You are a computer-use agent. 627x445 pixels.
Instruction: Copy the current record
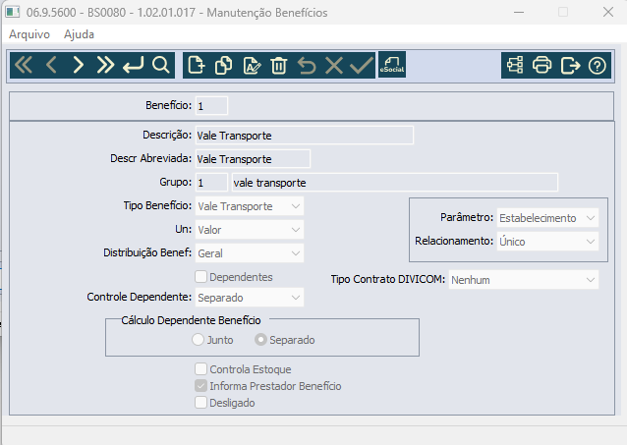pyautogui.click(x=223, y=65)
